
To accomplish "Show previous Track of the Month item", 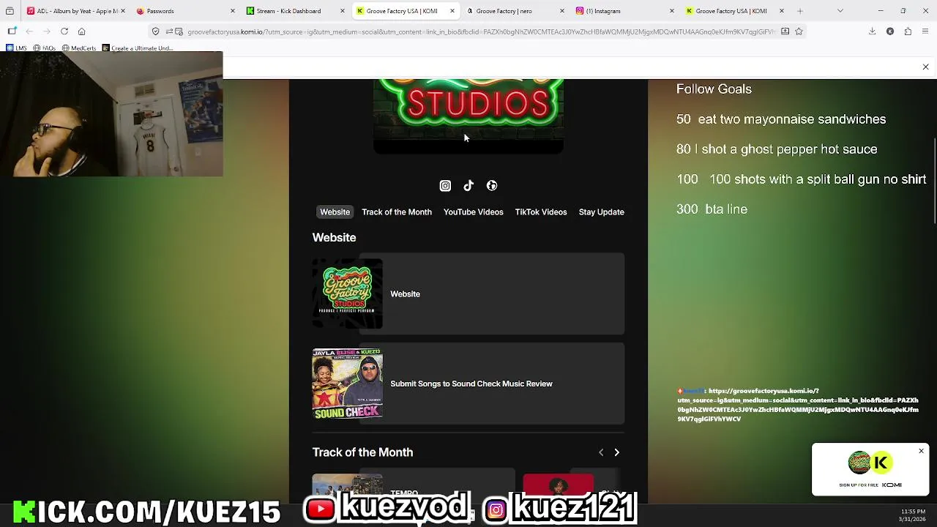I will click(601, 452).
